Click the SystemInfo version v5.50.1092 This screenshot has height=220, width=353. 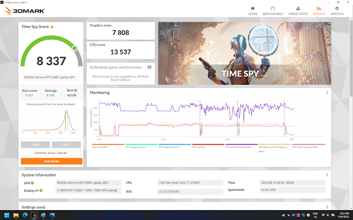(292, 190)
